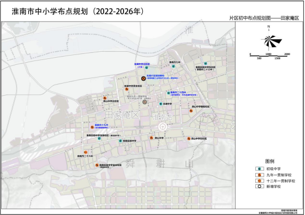Viewport: 305px width, 215px height.
Task: Click the 片区初中布点规划图 subtitle
Action: point(250,18)
